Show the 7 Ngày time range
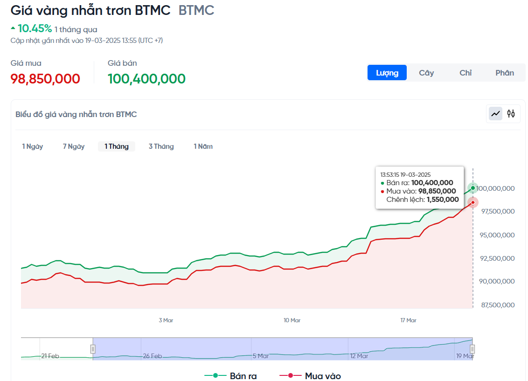Image resolution: width=528 pixels, height=381 pixels. 74,146
